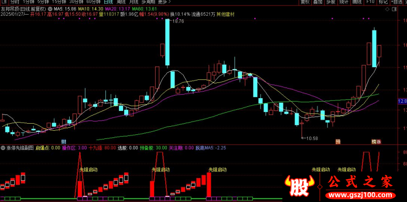Image resolution: width=407 pixels, height=202 pixels.
Task: Click the 预 marker below the chart
Action: point(338,142)
